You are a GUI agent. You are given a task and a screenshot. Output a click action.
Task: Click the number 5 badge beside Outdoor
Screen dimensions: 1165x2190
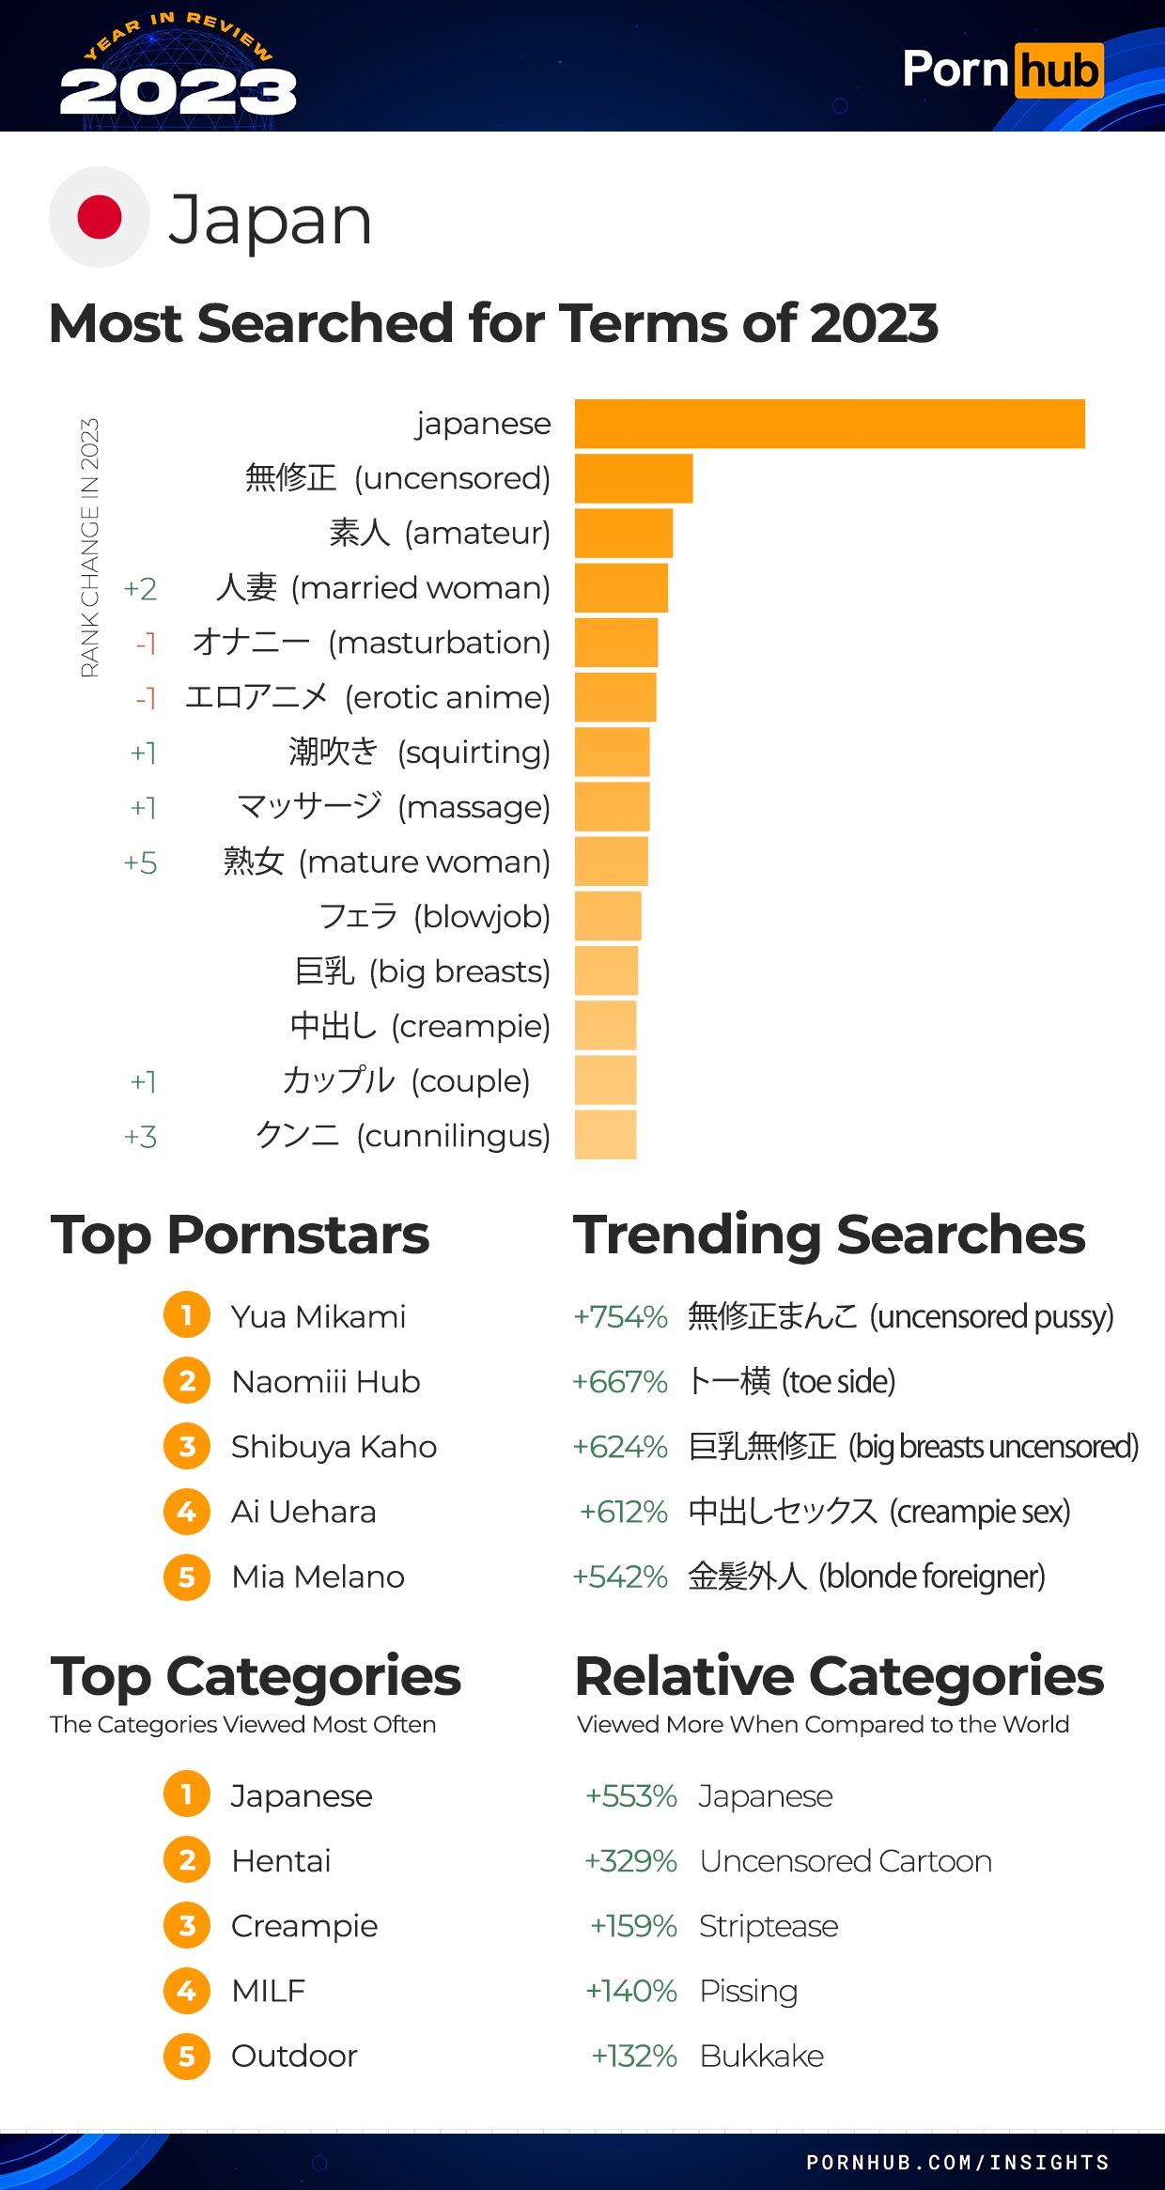coord(187,2055)
